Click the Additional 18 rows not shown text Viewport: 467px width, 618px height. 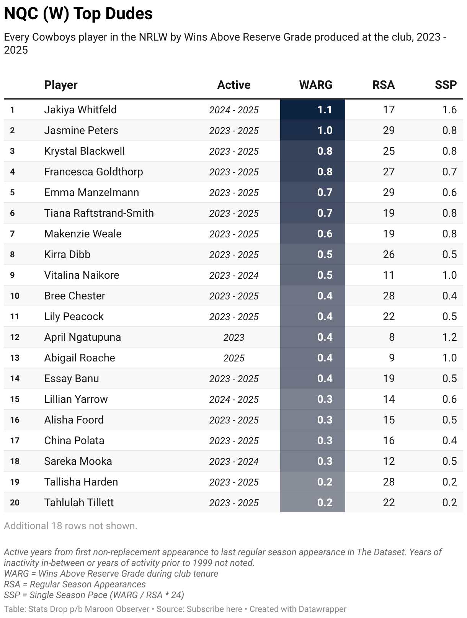pos(70,526)
